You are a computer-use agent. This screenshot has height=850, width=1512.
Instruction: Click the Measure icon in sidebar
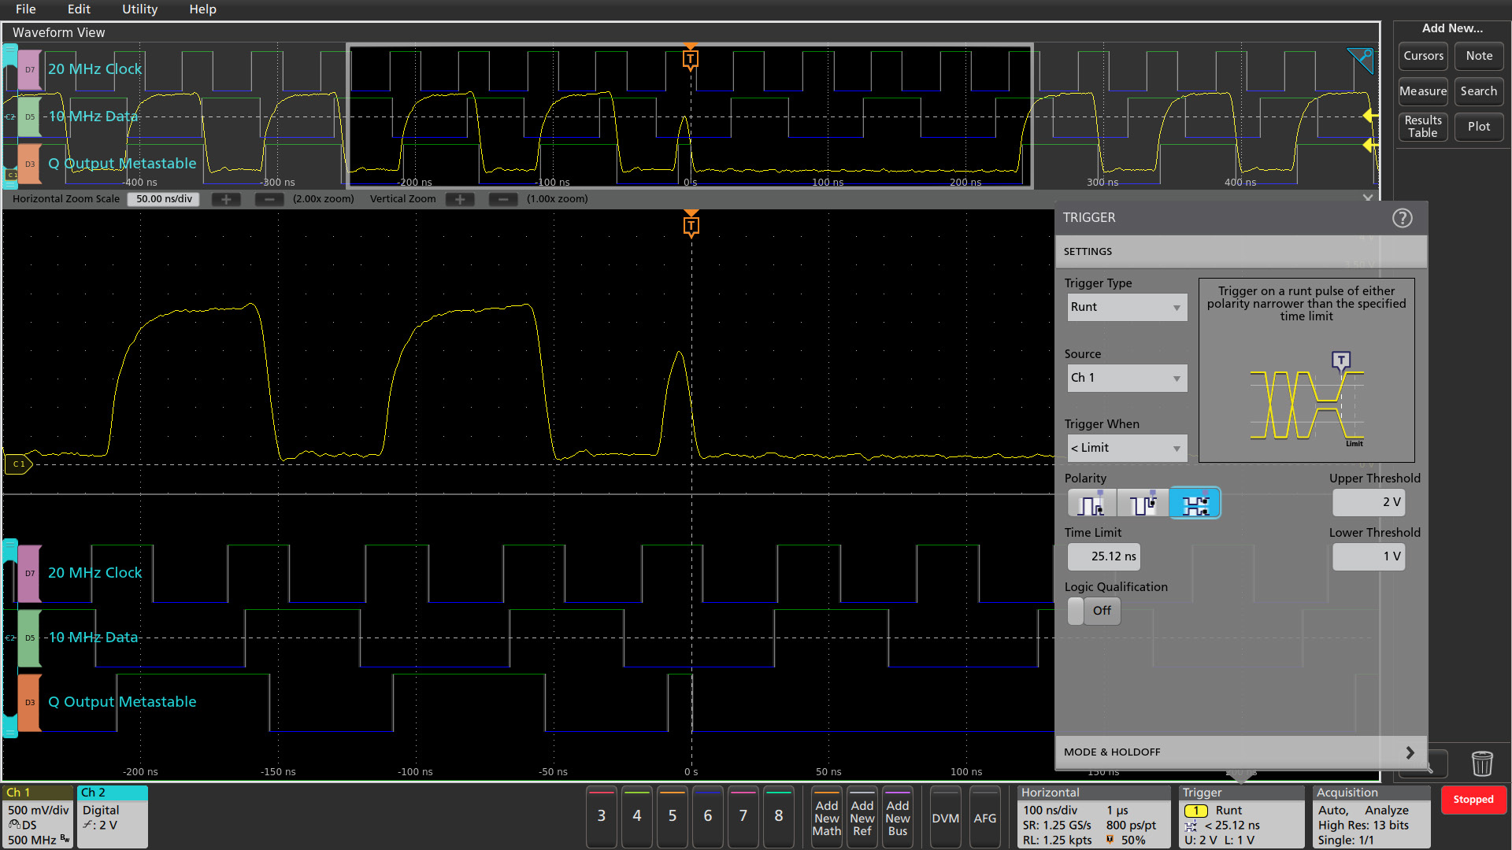[x=1421, y=91]
